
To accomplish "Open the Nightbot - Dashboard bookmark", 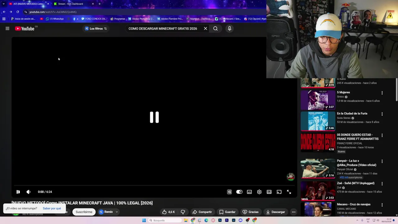I will coord(199,19).
